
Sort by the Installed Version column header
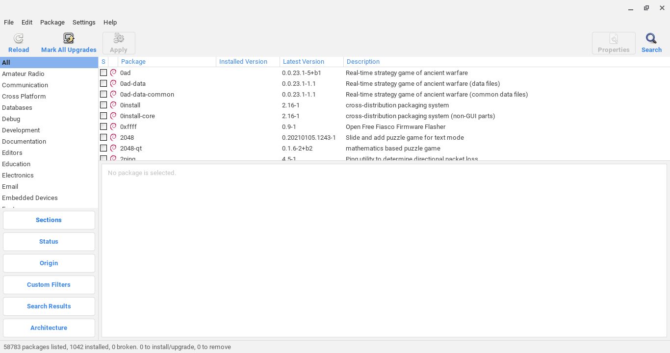click(243, 62)
